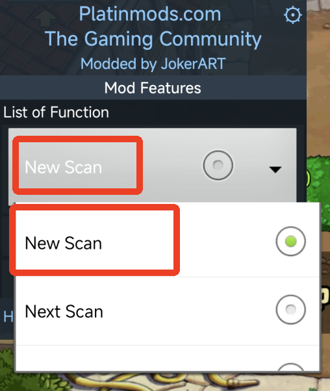The height and width of the screenshot is (391, 330).
Task: Click the List of Function label
Action: [56, 112]
